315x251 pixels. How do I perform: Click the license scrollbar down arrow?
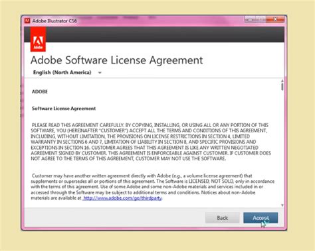[282, 205]
